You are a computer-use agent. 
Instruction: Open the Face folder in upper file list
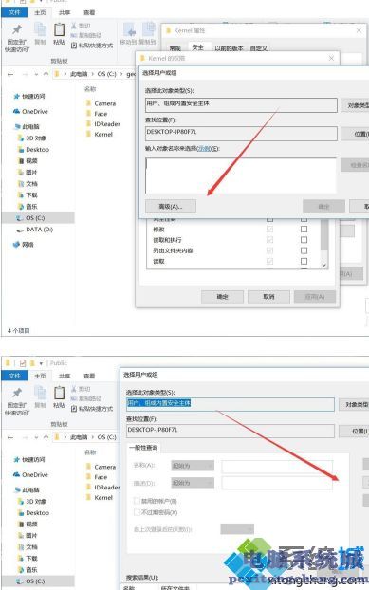pos(97,113)
